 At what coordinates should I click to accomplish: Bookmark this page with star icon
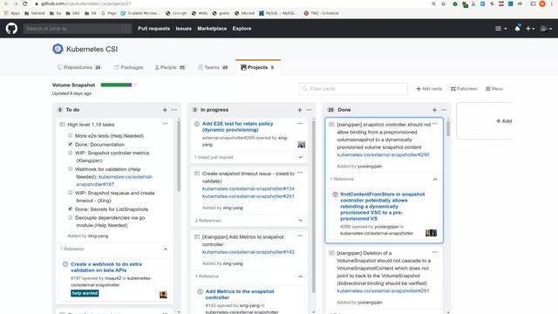(443, 3)
